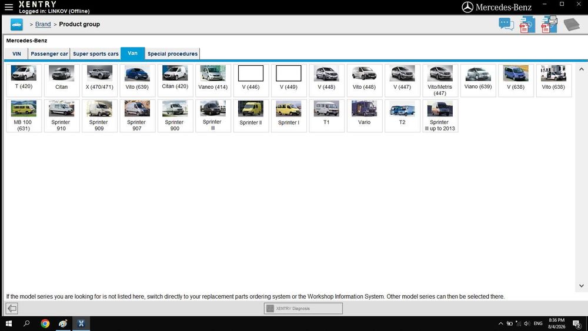This screenshot has width=588, height=331.
Task: Open the PDF print documents icon
Action: click(x=549, y=24)
